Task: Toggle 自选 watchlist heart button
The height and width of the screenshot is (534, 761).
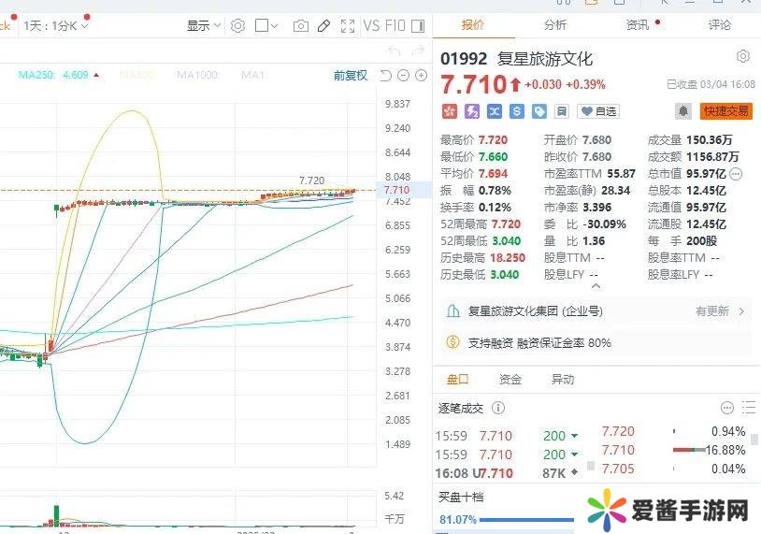Action: [x=598, y=111]
